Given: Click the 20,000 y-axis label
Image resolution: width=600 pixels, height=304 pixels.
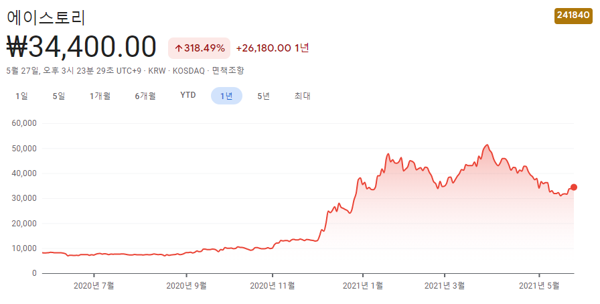Looking at the screenshot, I should (24, 224).
